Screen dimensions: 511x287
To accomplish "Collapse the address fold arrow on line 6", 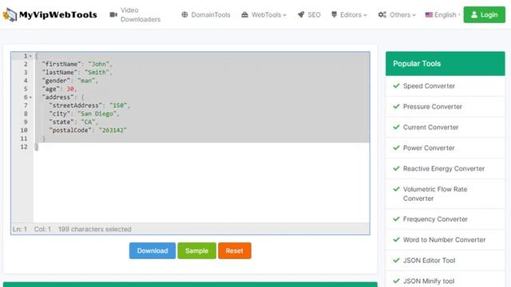I will tap(30, 97).
